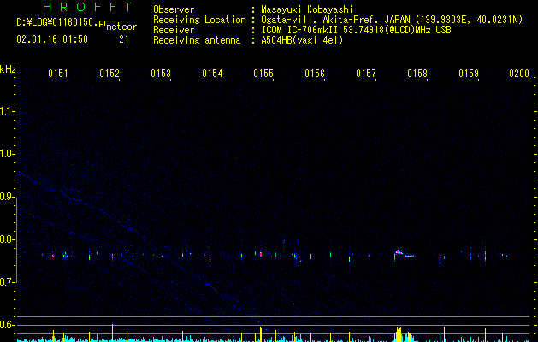Click the kHz axis unit label

coord(8,69)
